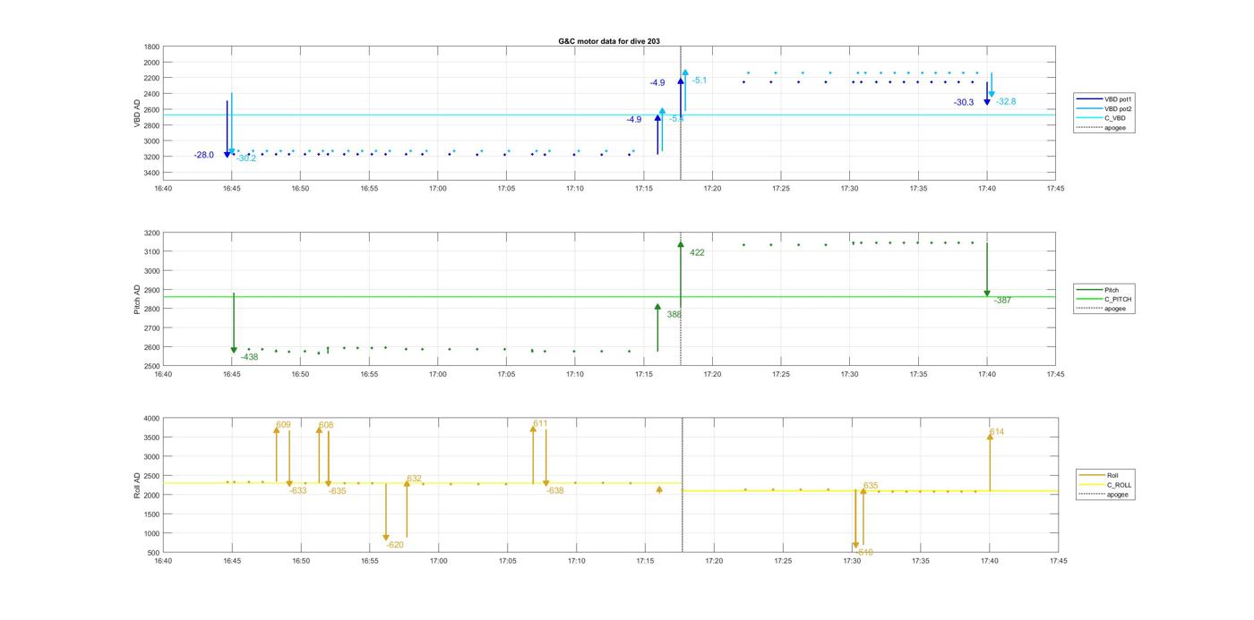Click the -30.2 annotation in the VBD plot
This screenshot has width=1254, height=620.
coord(246,159)
